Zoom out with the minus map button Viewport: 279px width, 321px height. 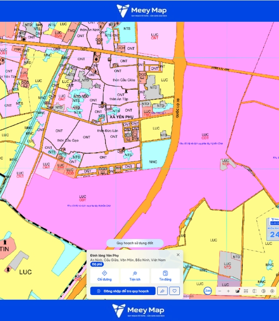220,291
